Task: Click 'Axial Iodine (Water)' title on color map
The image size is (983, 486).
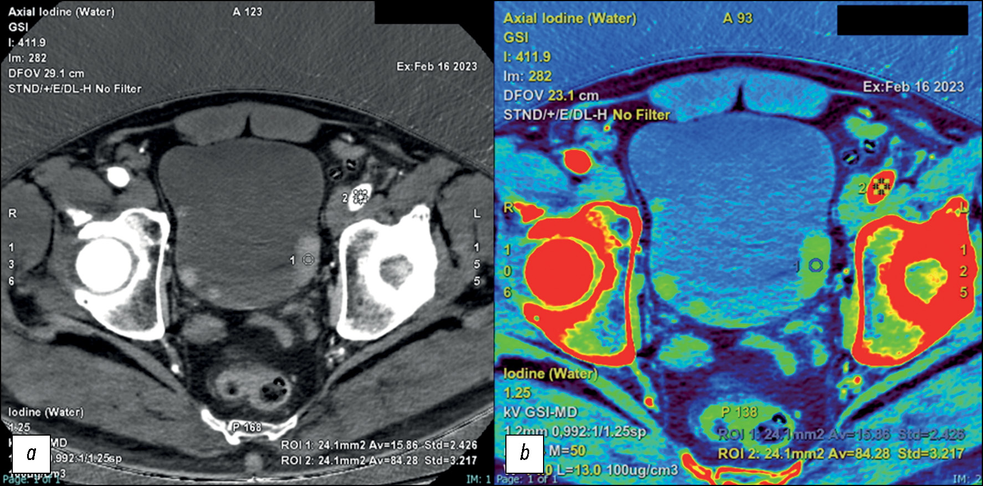Action: coord(570,18)
